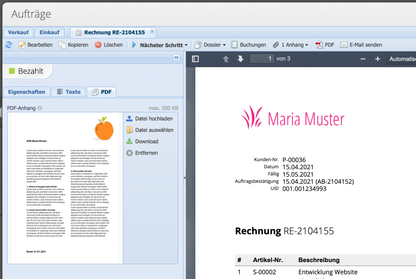The height and width of the screenshot is (279, 416).
Task: Zoom in with the plus control
Action: [x=378, y=59]
